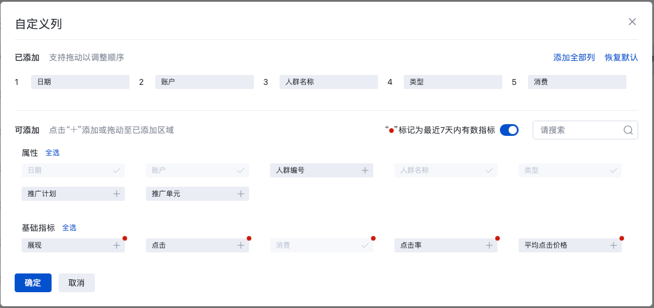Focus the 请搜索 search input field
Screen dimensions: 654x308
577,130
